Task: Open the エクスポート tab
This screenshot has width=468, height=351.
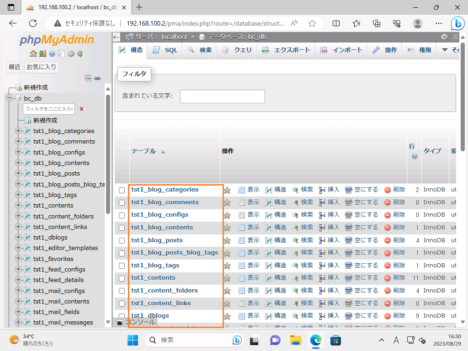Action: [286, 50]
